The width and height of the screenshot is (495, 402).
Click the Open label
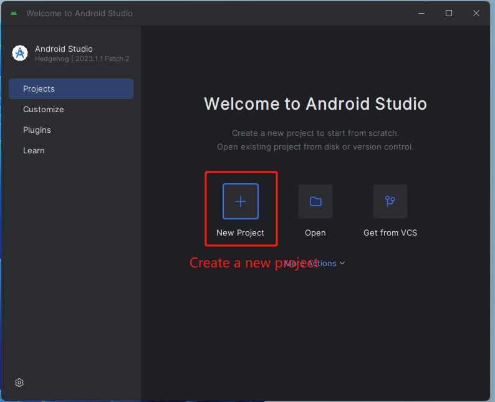tap(315, 233)
